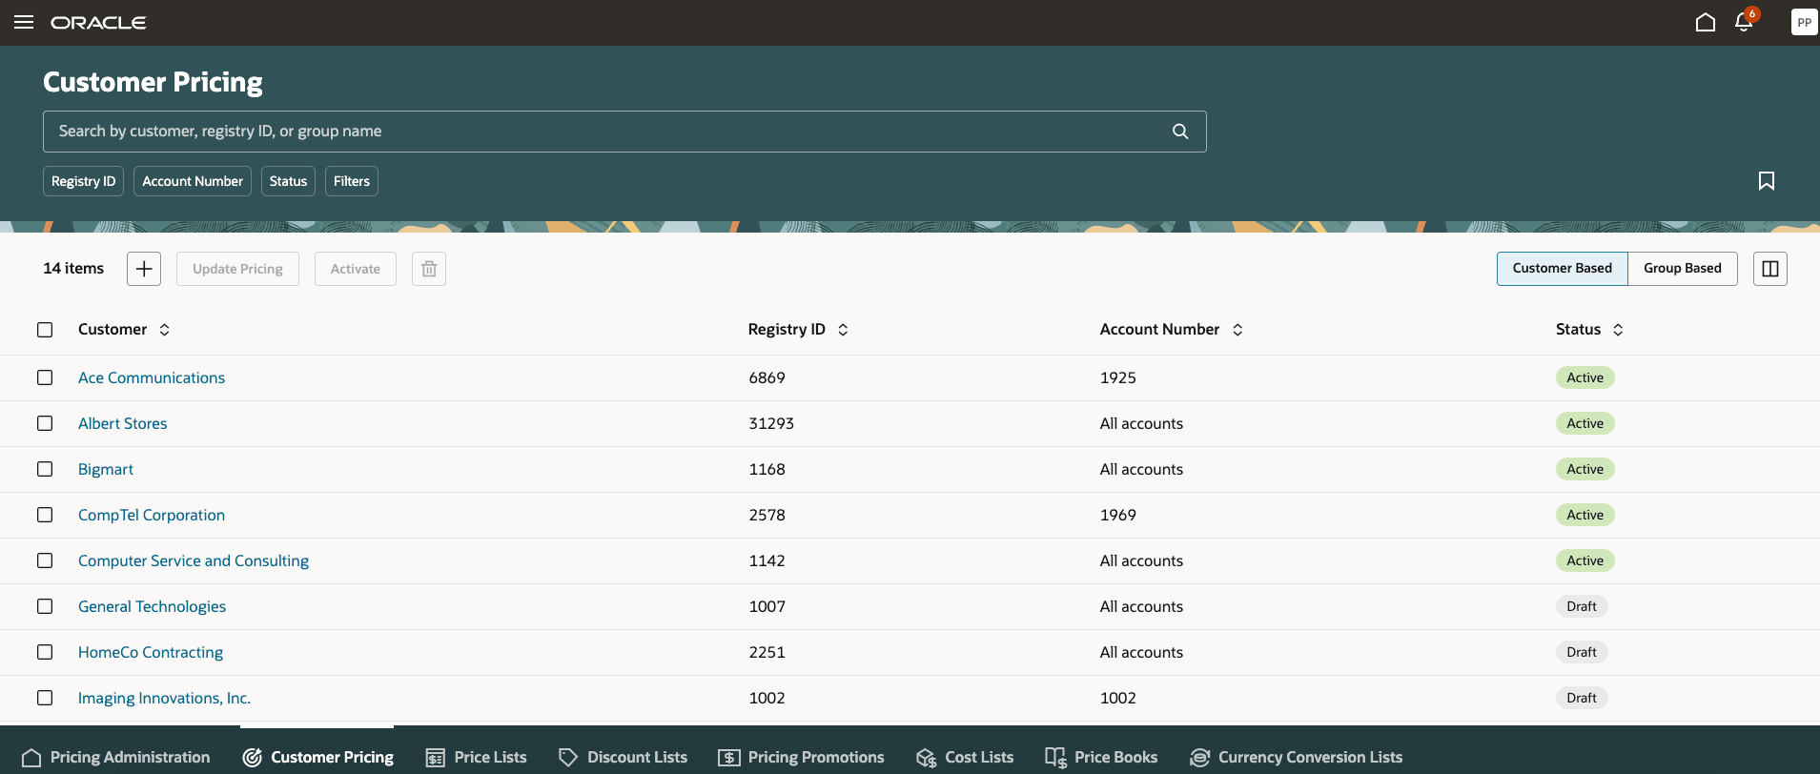This screenshot has height=774, width=1820.
Task: Open the PP user profile avatar
Action: pos(1804,22)
